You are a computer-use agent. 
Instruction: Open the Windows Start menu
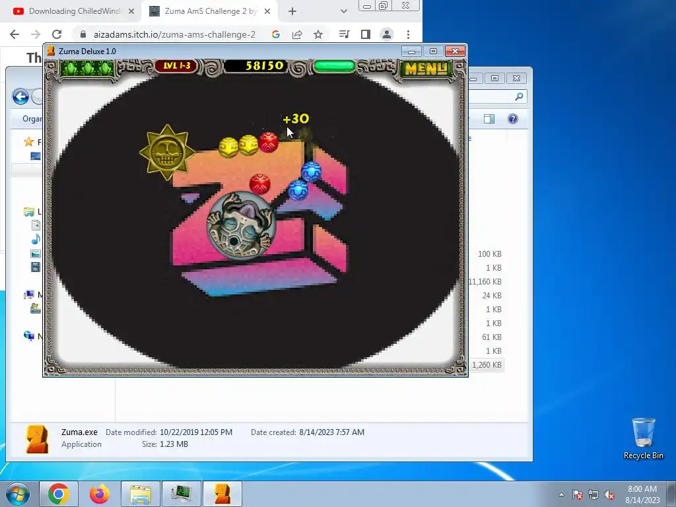pyautogui.click(x=18, y=494)
